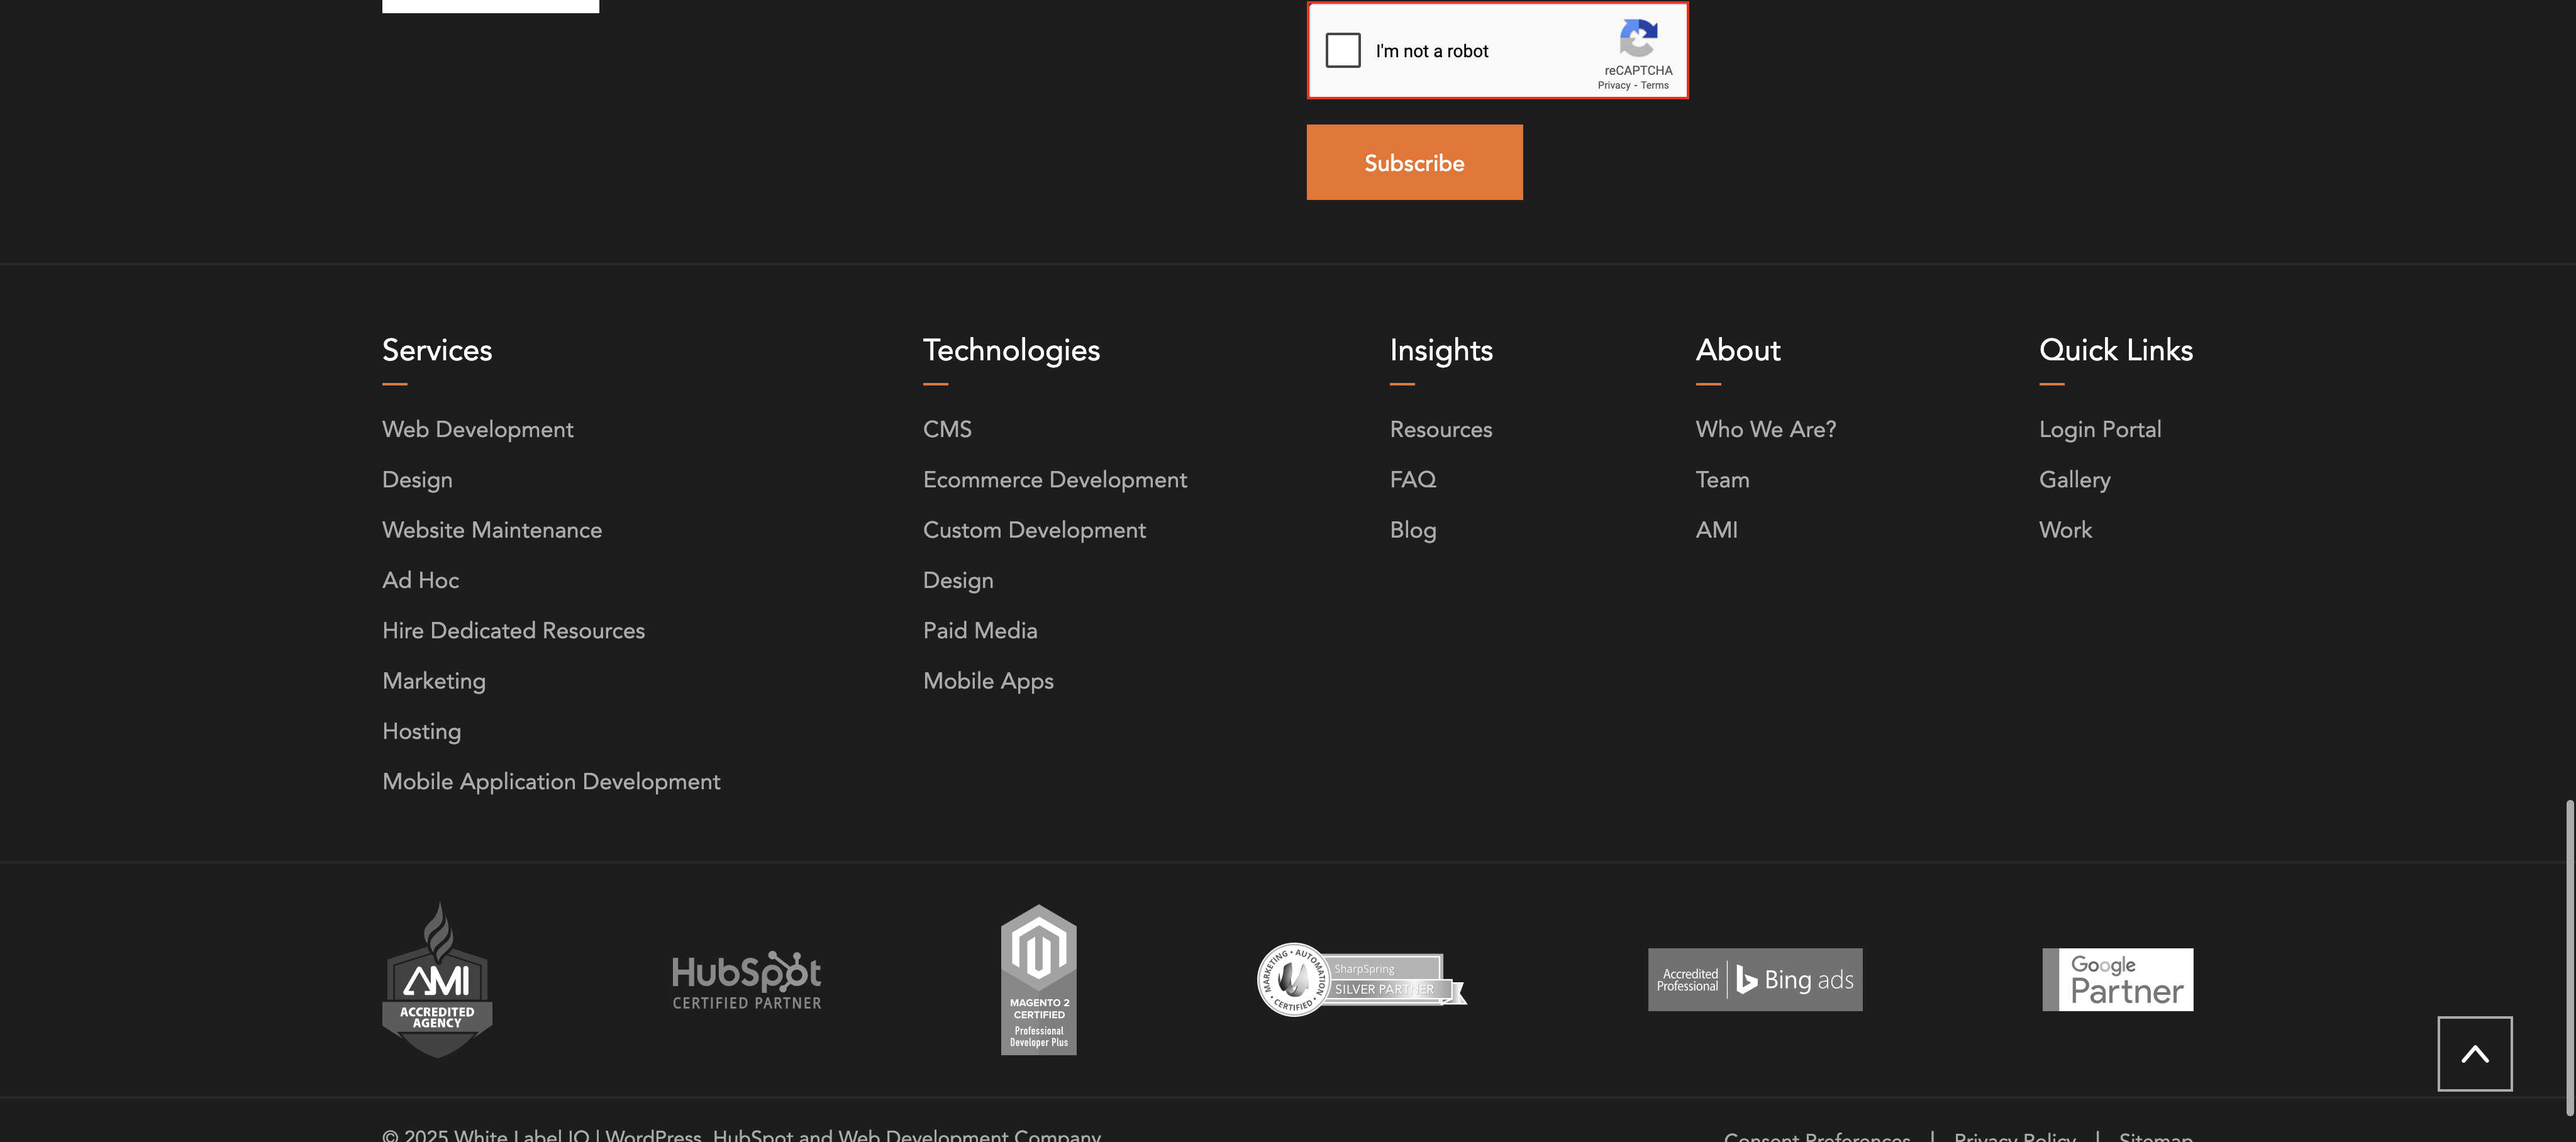Go to the Blog under Insights
The image size is (2576, 1142).
click(x=1412, y=530)
